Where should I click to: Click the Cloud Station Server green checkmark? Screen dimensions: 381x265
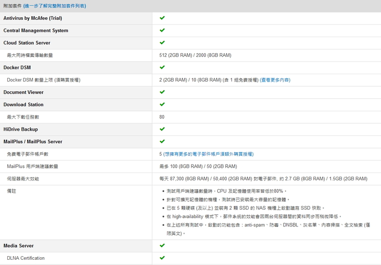pos(162,42)
